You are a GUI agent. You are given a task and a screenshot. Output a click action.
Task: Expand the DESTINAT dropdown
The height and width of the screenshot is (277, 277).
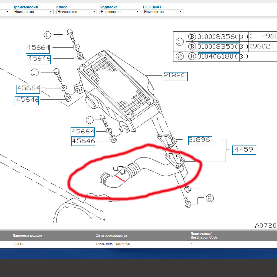tap(163, 12)
